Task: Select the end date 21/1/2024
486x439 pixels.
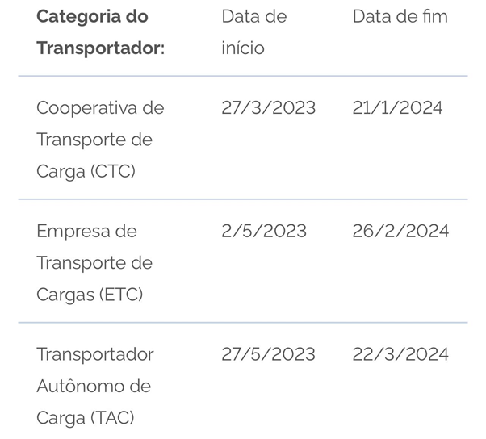Action: click(x=397, y=108)
